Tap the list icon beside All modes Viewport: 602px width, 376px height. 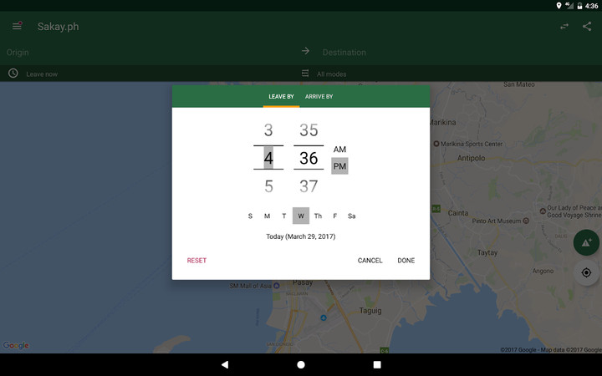click(x=305, y=74)
